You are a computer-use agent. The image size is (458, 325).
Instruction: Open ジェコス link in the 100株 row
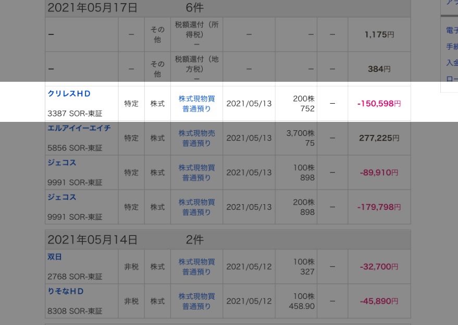coord(61,162)
